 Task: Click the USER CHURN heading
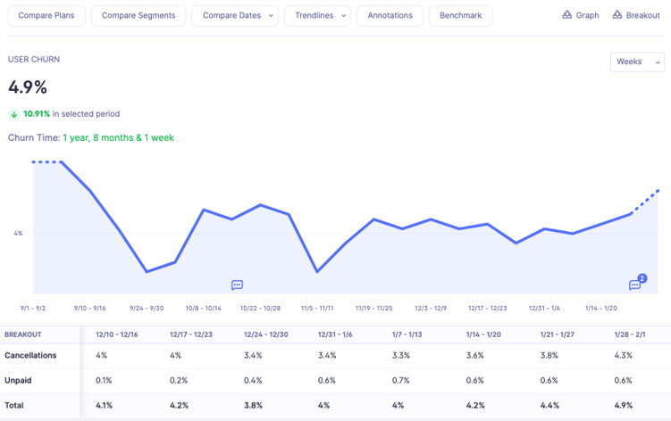(x=34, y=60)
